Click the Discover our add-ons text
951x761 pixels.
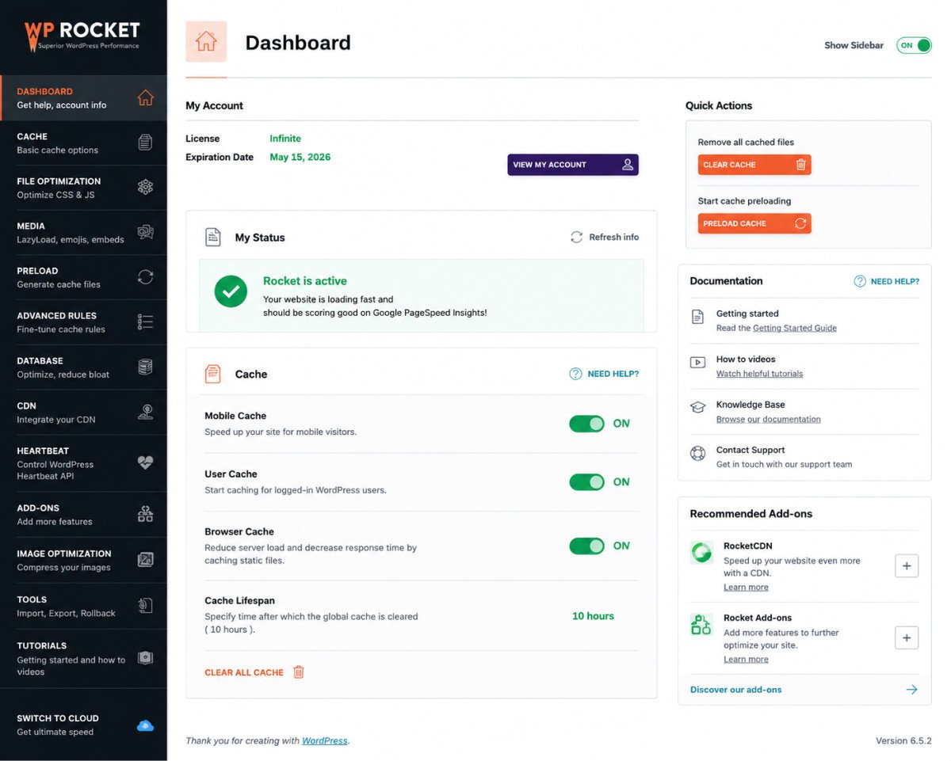[735, 690]
